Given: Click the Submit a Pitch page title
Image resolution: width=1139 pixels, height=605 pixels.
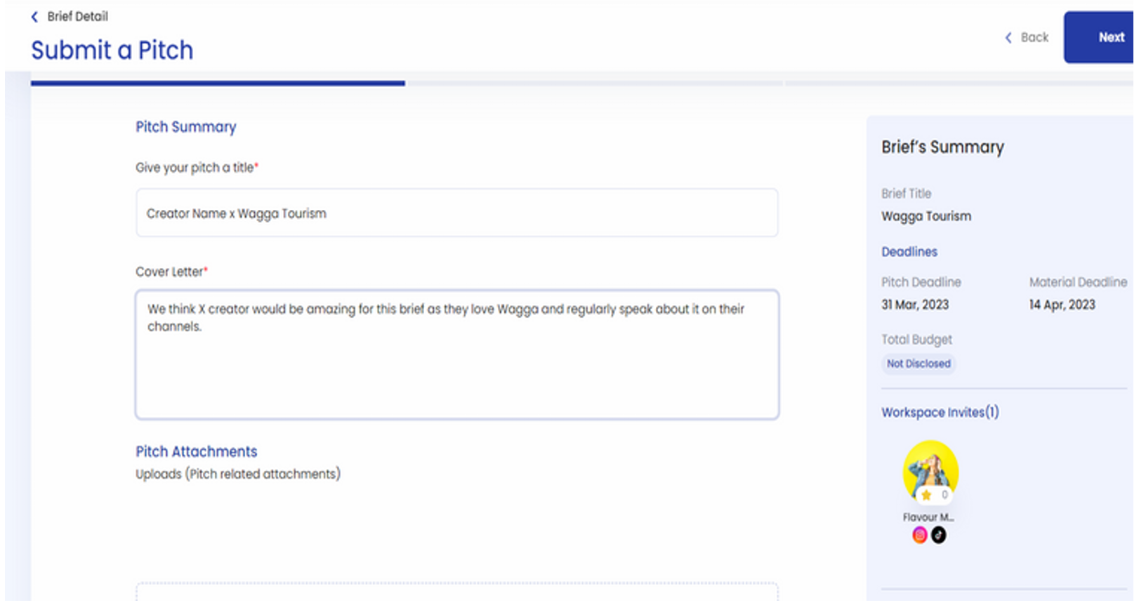Looking at the screenshot, I should (112, 51).
